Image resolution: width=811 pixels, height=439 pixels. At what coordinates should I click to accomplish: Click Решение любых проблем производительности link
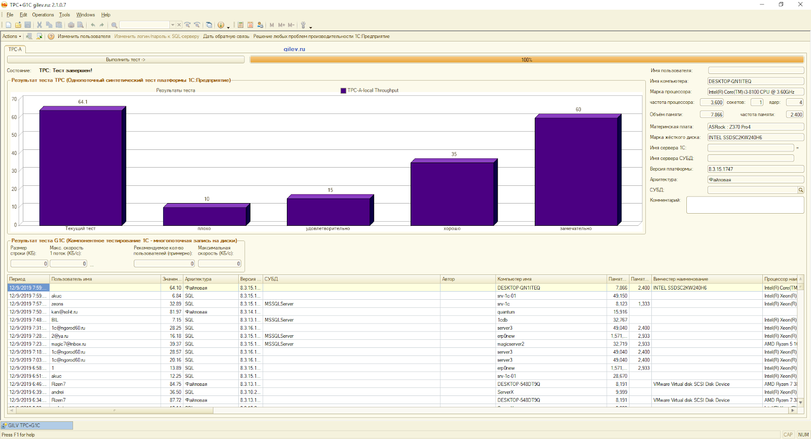point(321,36)
